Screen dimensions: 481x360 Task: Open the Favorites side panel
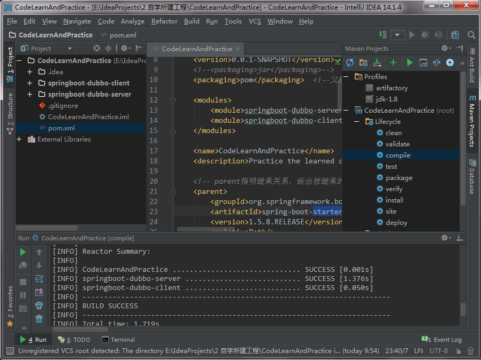(x=10, y=306)
